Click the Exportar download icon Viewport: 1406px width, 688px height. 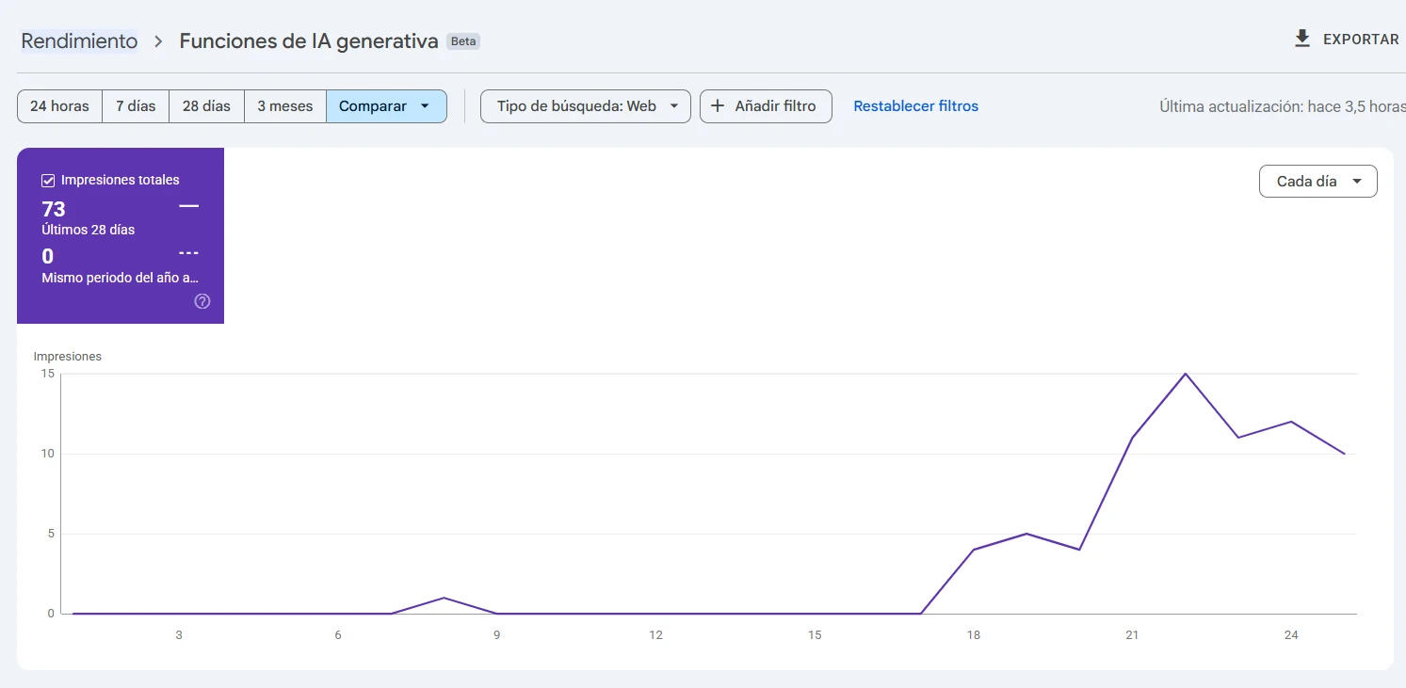(1302, 39)
